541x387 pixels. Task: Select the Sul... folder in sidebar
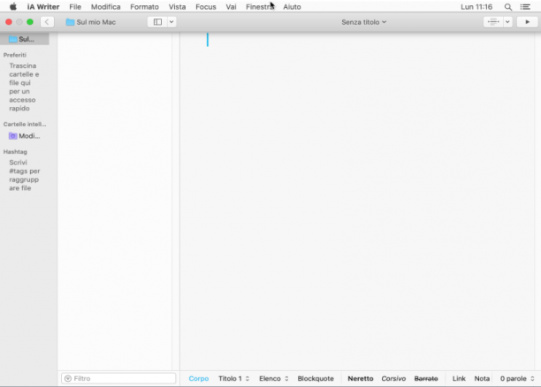(x=25, y=39)
